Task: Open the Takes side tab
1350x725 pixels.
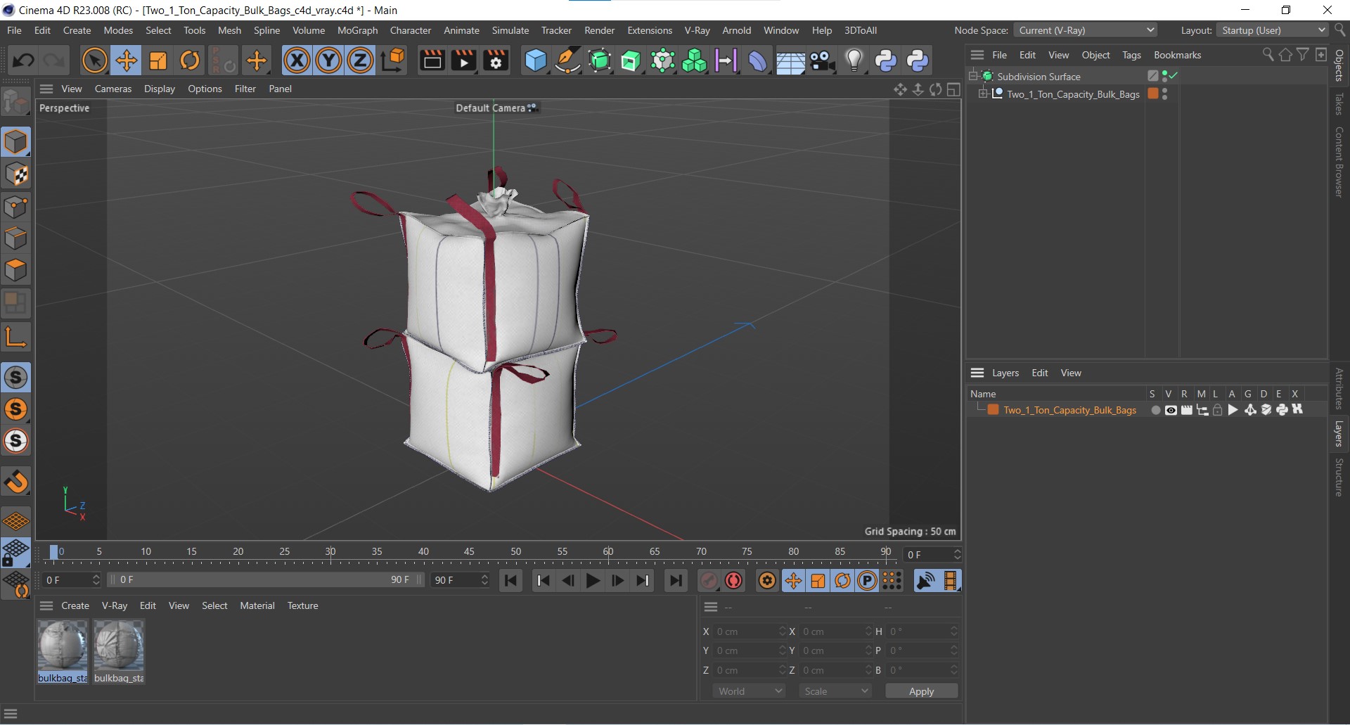Action: [x=1339, y=104]
